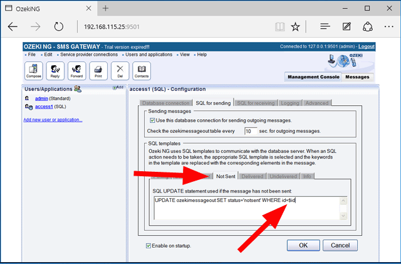
Task: Open the browser Hub icon
Action: [325, 26]
